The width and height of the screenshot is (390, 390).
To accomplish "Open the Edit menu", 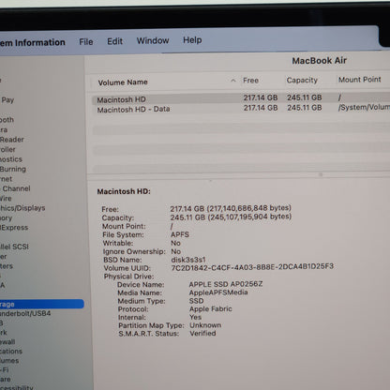I will click(x=114, y=41).
